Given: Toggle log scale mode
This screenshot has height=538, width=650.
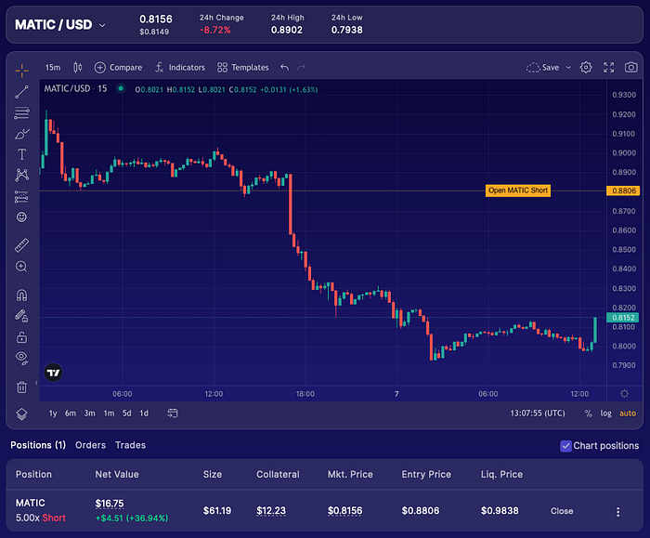Looking at the screenshot, I should [x=605, y=413].
